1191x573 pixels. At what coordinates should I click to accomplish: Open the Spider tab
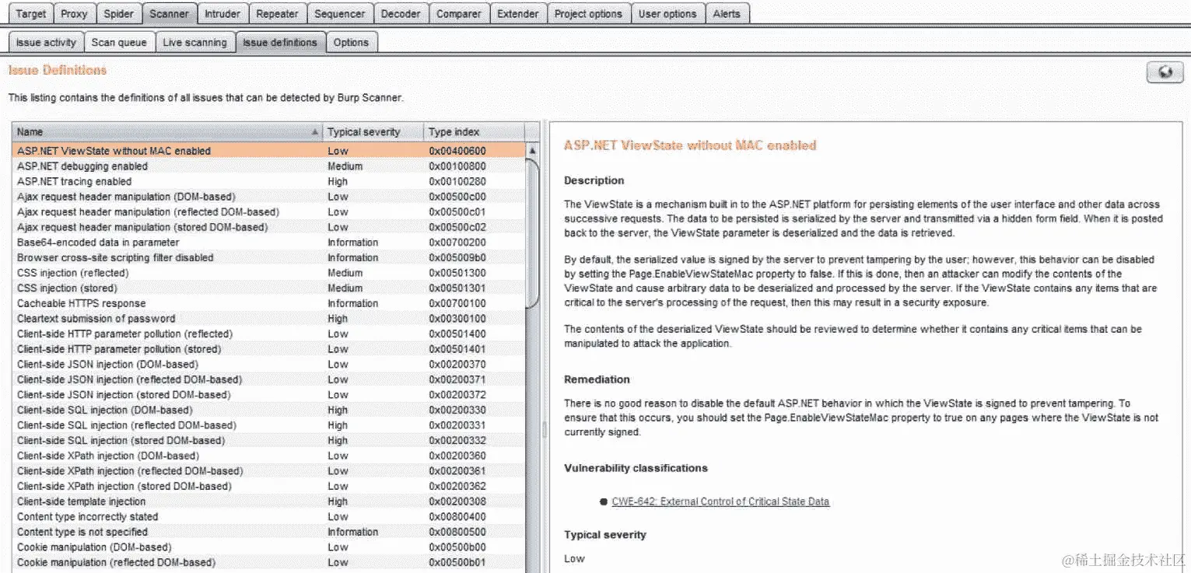point(119,13)
